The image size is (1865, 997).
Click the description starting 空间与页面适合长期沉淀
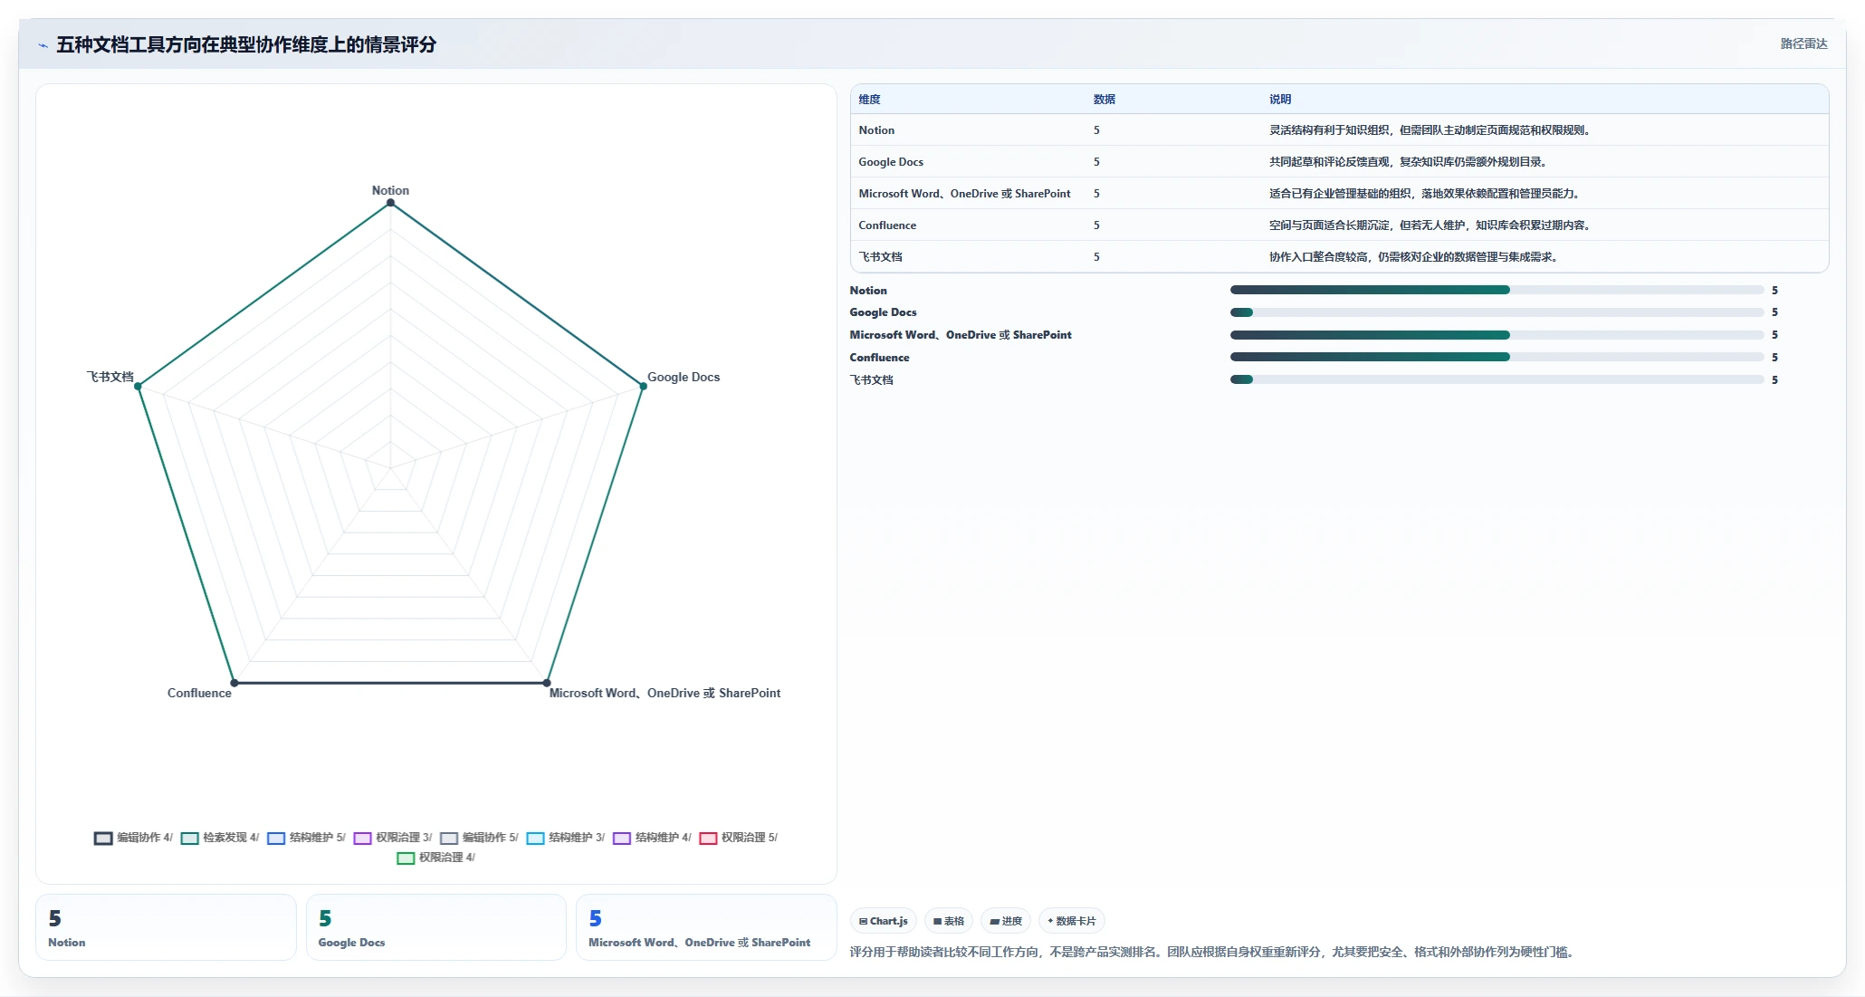point(1430,225)
